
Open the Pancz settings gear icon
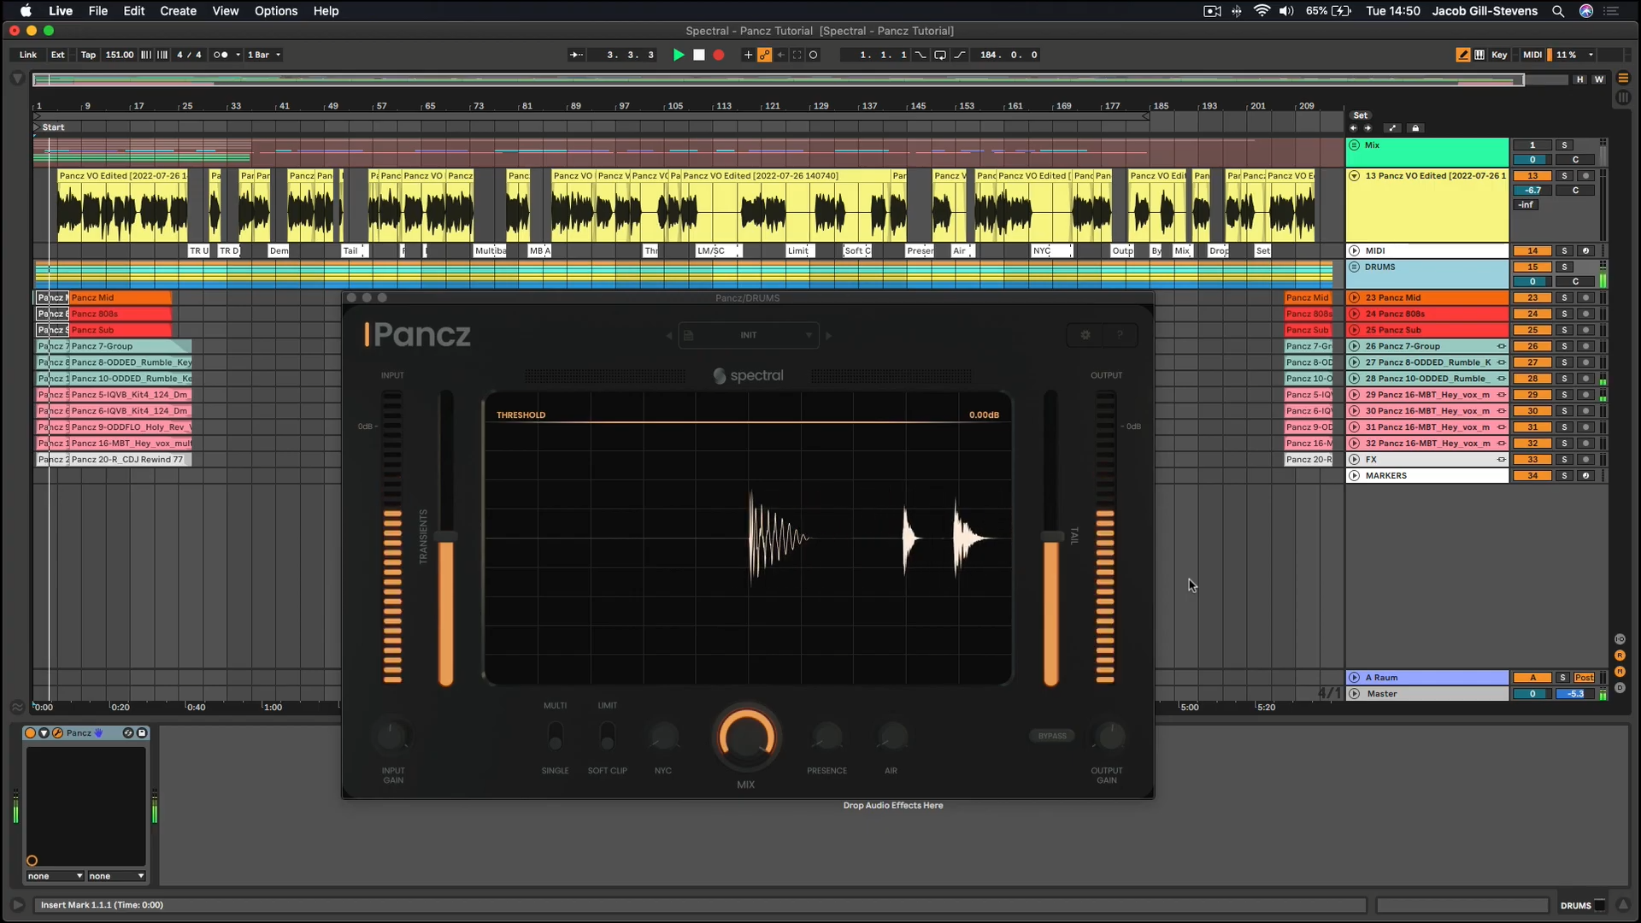click(x=1085, y=335)
